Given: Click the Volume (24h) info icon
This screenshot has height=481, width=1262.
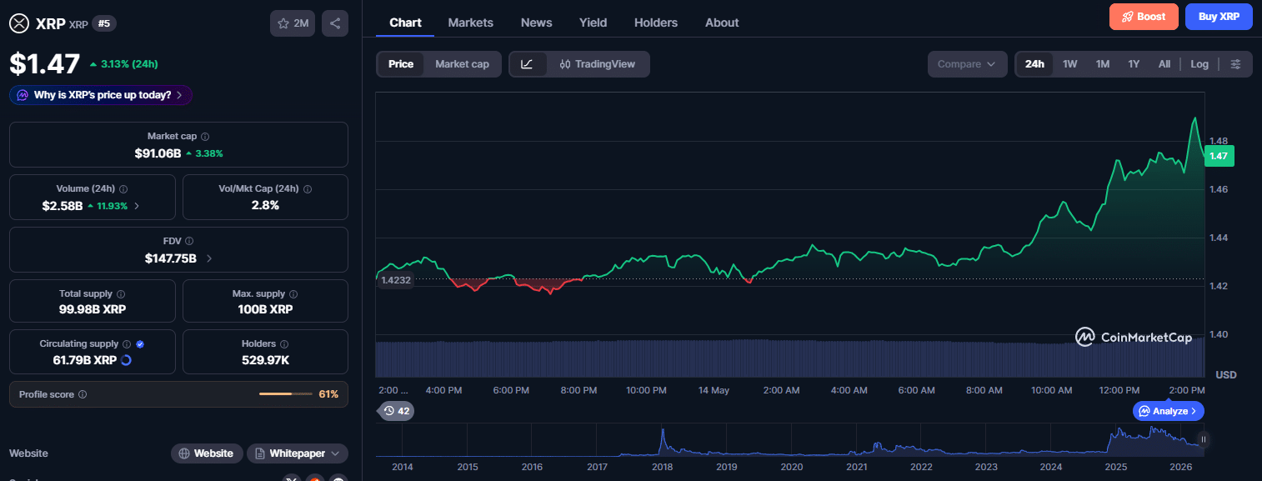Looking at the screenshot, I should coord(124,189).
